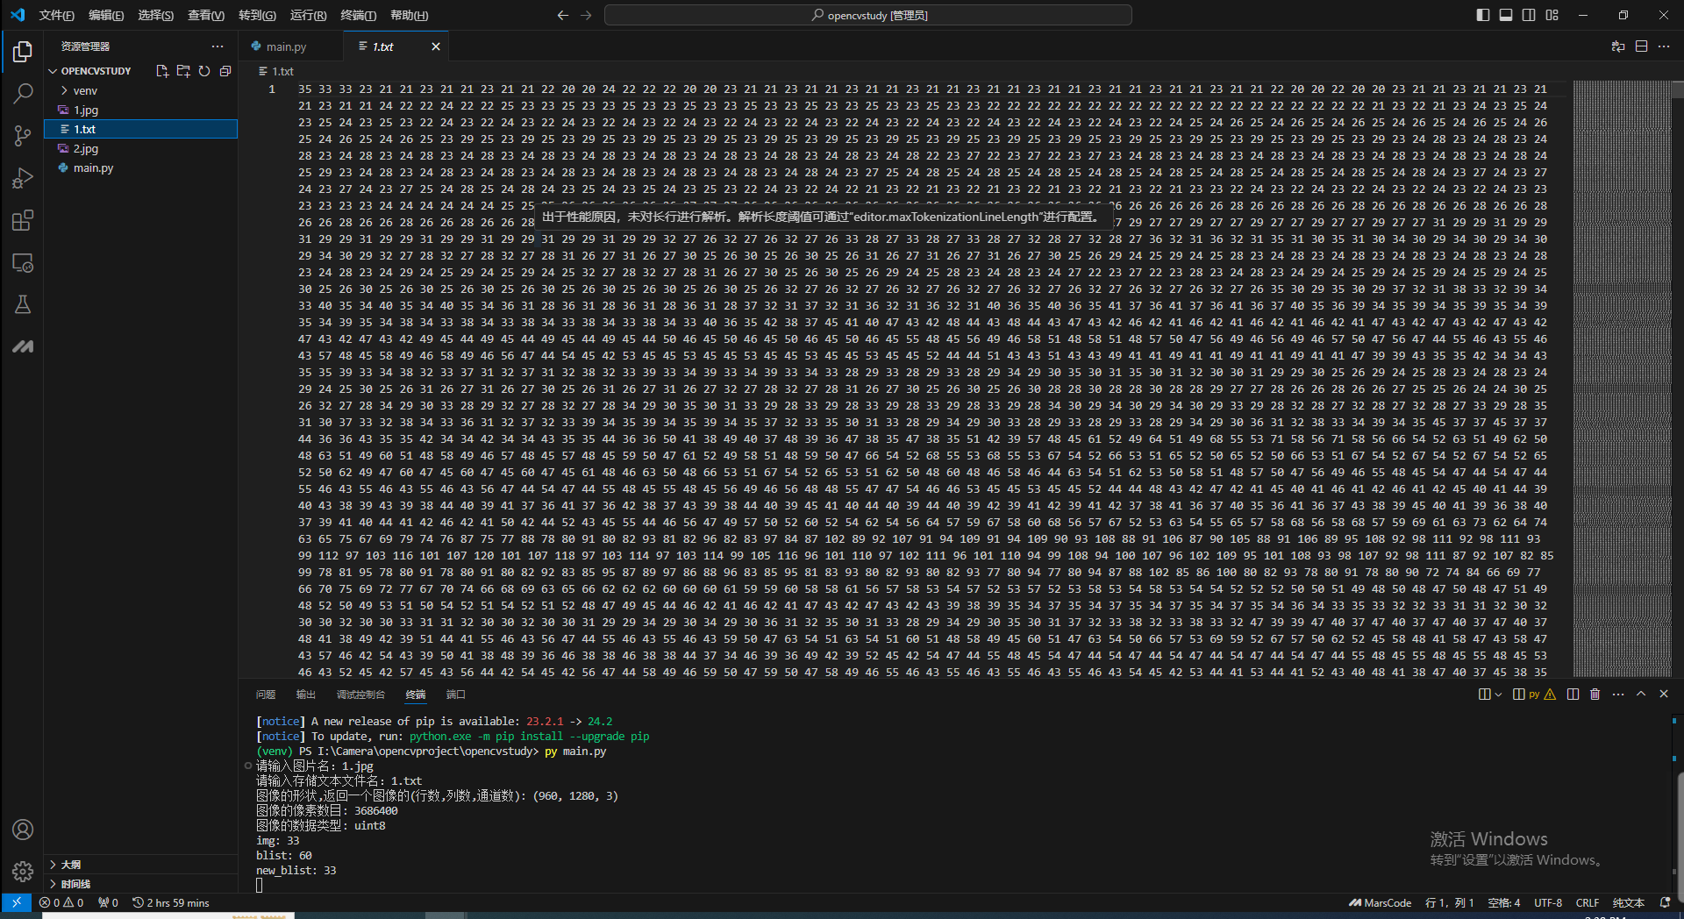Open the 终端(T) menu
This screenshot has height=919, width=1684.
(x=358, y=15)
